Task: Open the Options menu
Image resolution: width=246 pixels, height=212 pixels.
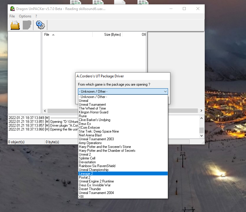Action: [25, 16]
